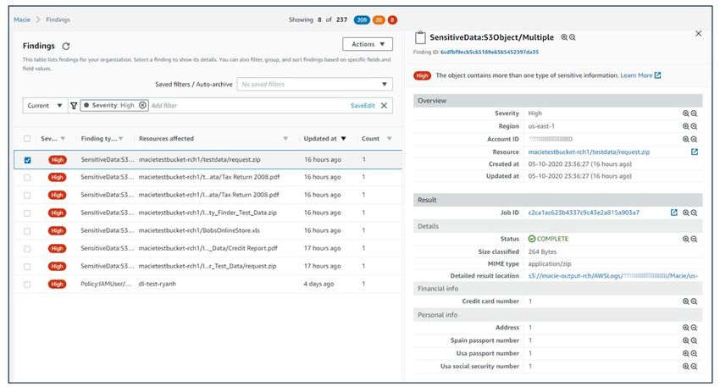Image resolution: width=720 pixels, height=387 pixels.
Task: Refresh the Findings table
Action: tap(66, 46)
